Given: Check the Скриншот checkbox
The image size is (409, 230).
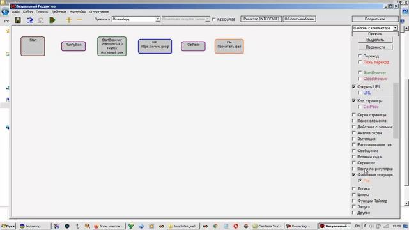Looking at the screenshot, I should 354,163.
